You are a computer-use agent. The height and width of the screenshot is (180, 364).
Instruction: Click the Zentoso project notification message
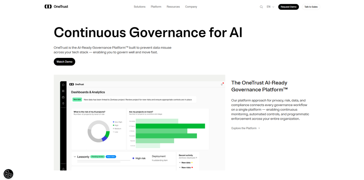(x=138, y=100)
